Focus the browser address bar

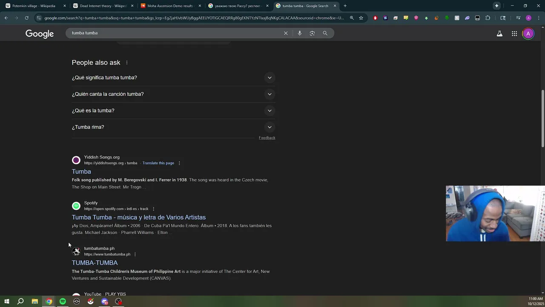(194, 18)
